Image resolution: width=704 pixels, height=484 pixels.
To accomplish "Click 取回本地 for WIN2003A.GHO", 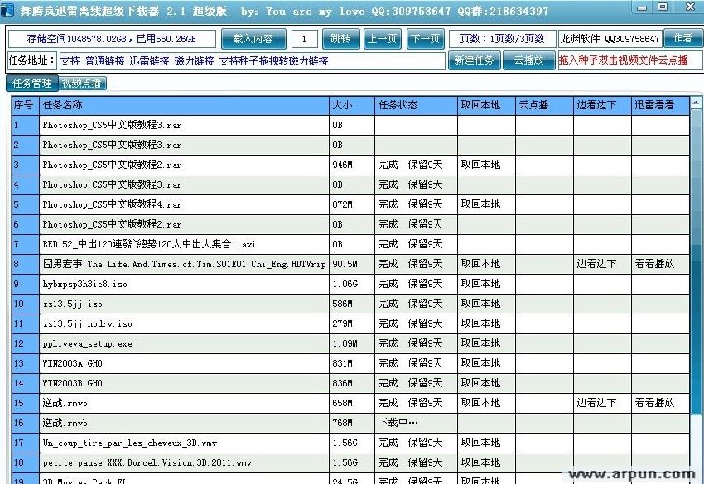I will pos(482,363).
